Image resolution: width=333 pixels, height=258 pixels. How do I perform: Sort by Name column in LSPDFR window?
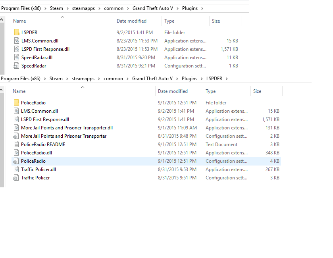tap(19, 91)
